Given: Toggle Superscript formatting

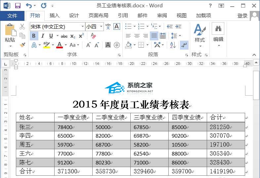Looking at the screenshot, I should coord(81,36).
